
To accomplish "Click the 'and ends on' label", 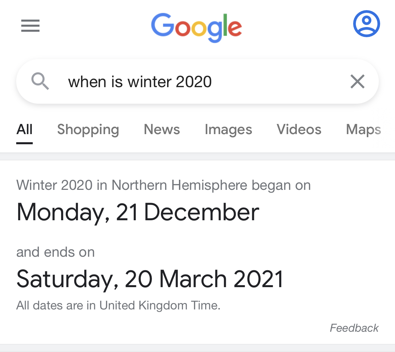I will point(55,252).
